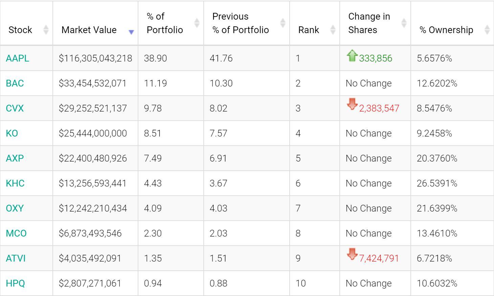Select BAC market value $33,454,532,071

pos(93,83)
